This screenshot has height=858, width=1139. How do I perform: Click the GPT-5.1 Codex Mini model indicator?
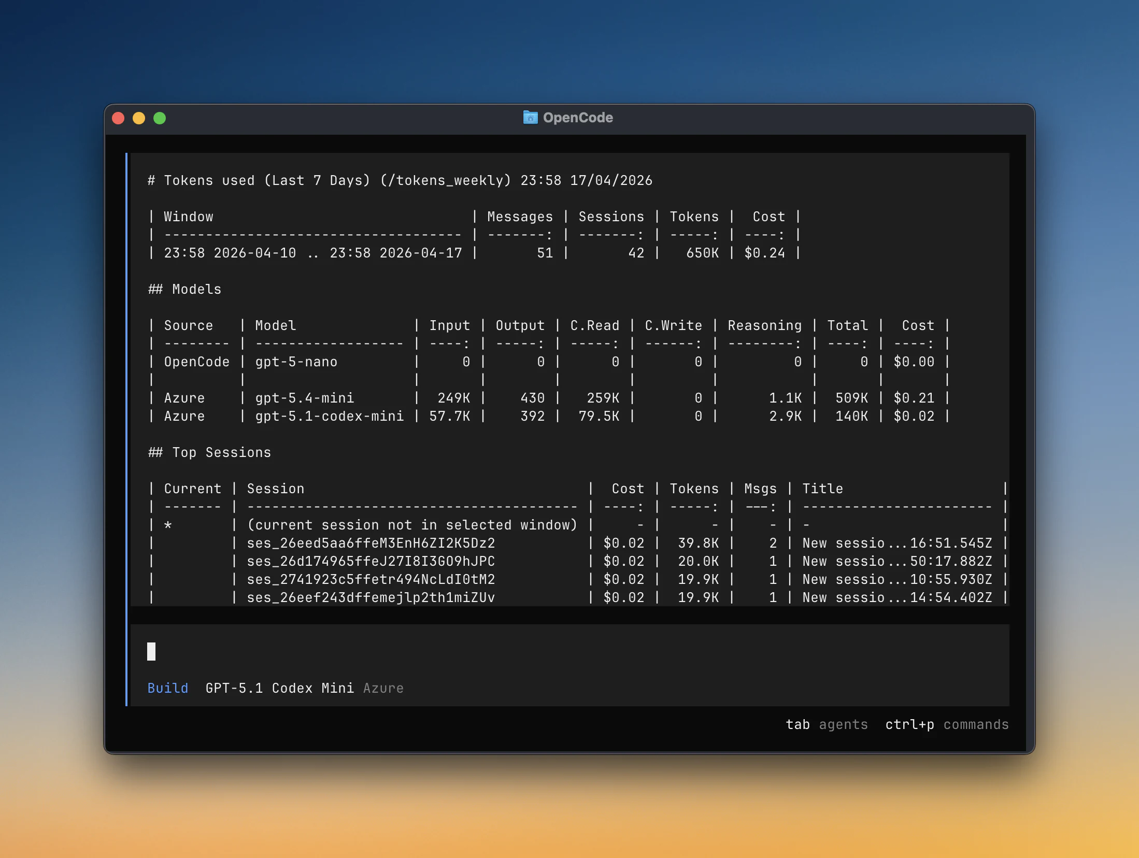tap(280, 688)
